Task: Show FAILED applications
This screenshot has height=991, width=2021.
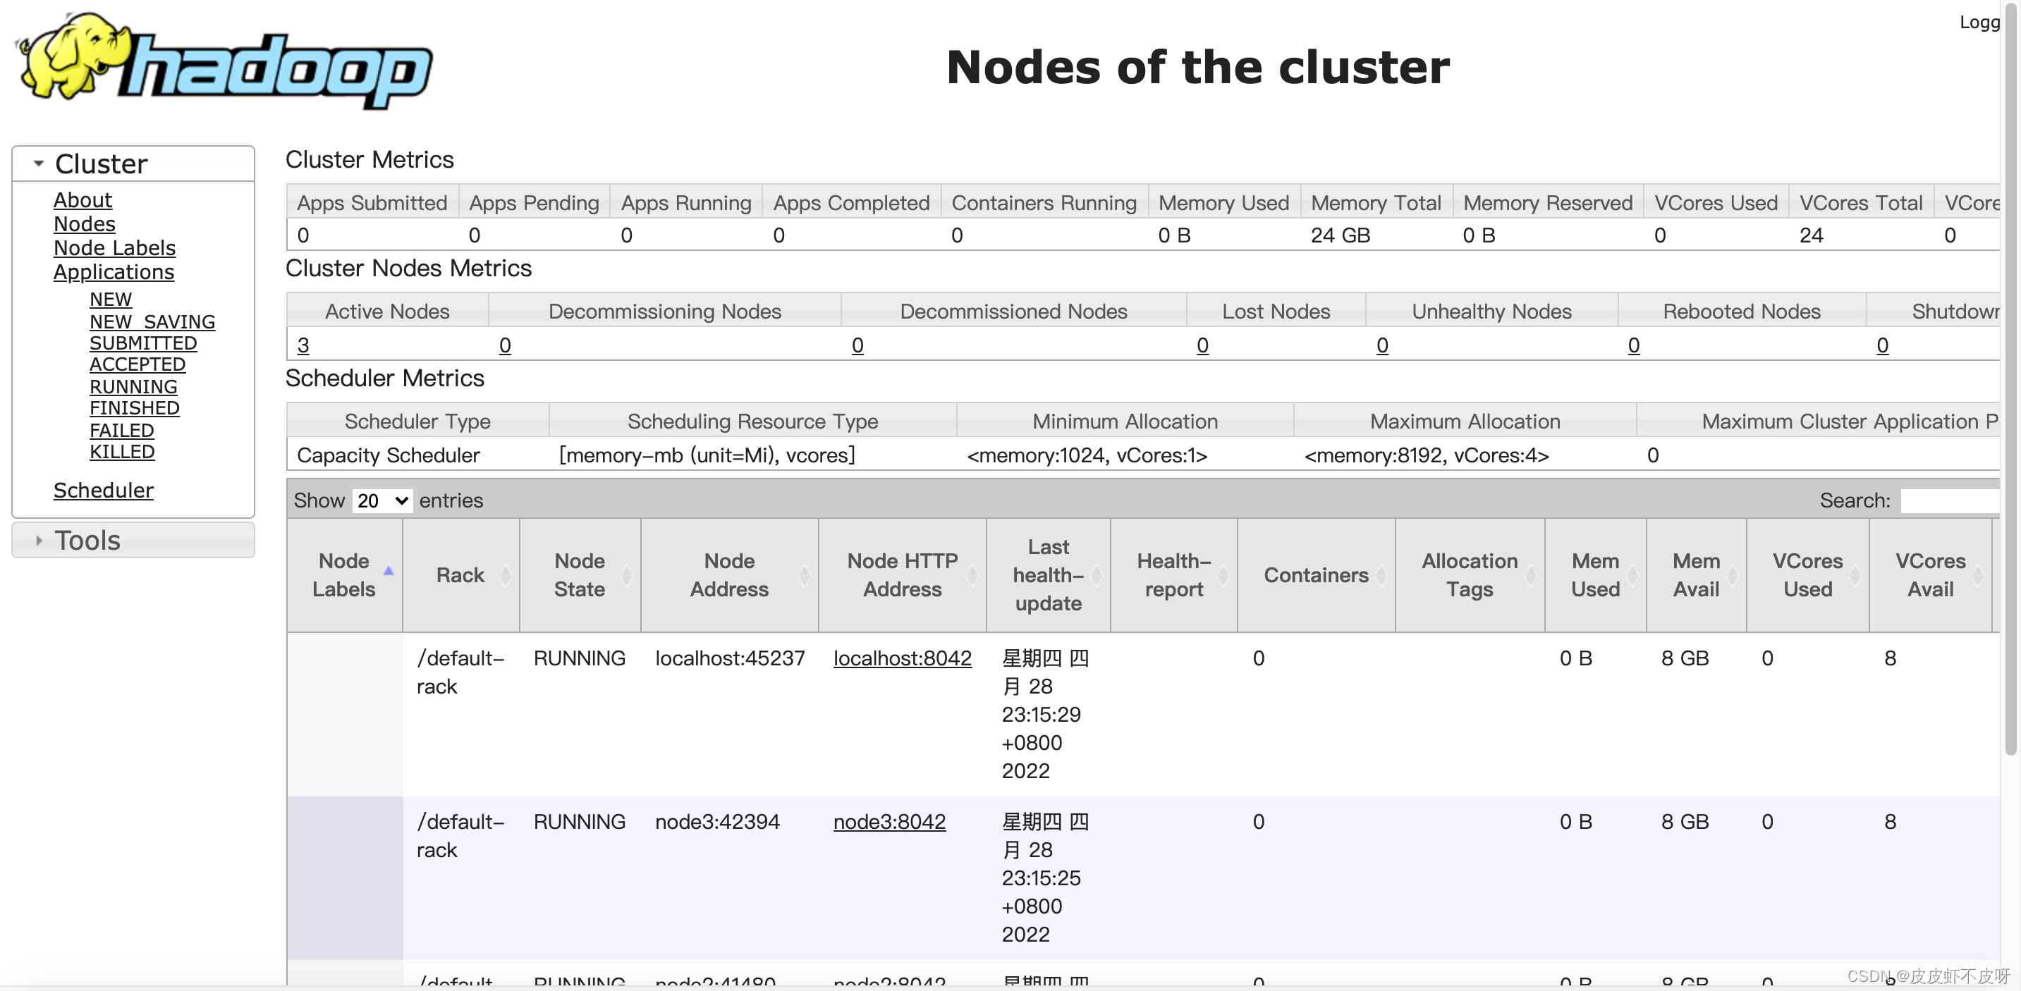Action: (121, 431)
